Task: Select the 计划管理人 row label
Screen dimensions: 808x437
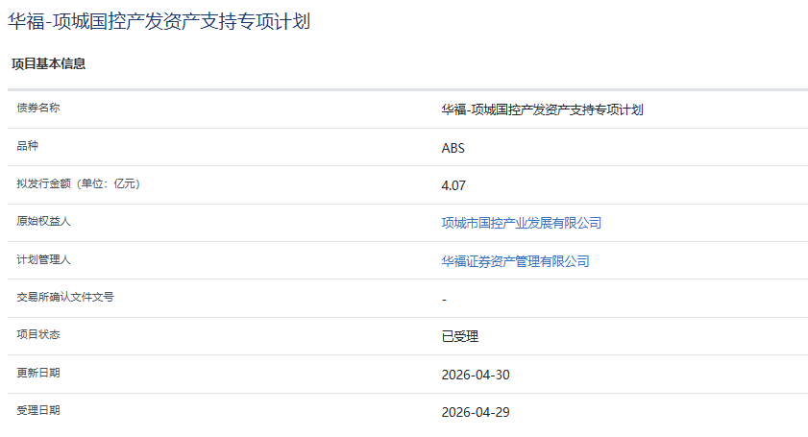Action: click(x=44, y=259)
